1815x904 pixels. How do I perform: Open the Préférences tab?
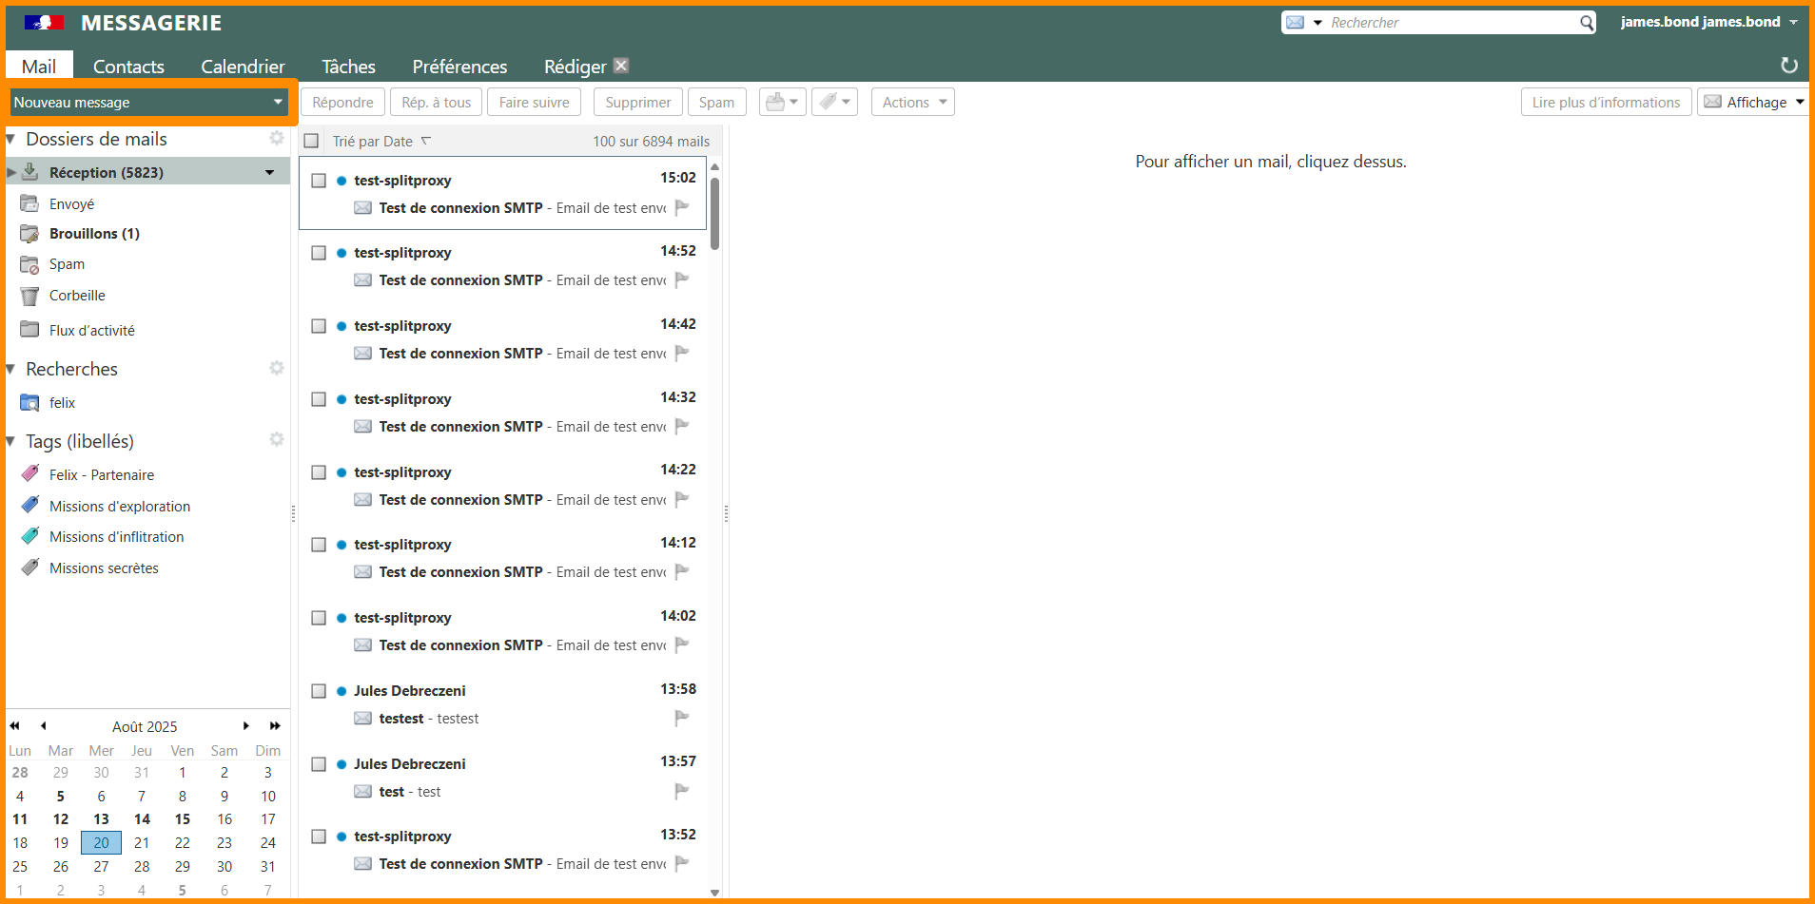pyautogui.click(x=459, y=67)
